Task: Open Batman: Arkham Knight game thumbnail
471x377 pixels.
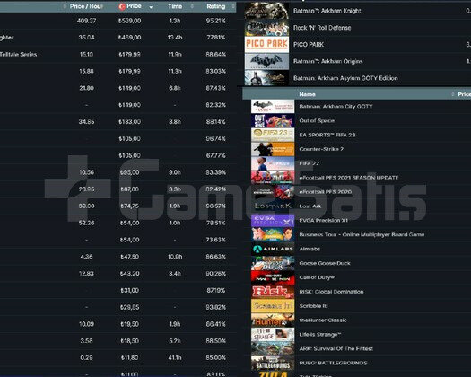Action: point(266,11)
